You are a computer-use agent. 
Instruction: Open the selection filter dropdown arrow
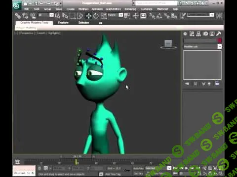point(51,15)
